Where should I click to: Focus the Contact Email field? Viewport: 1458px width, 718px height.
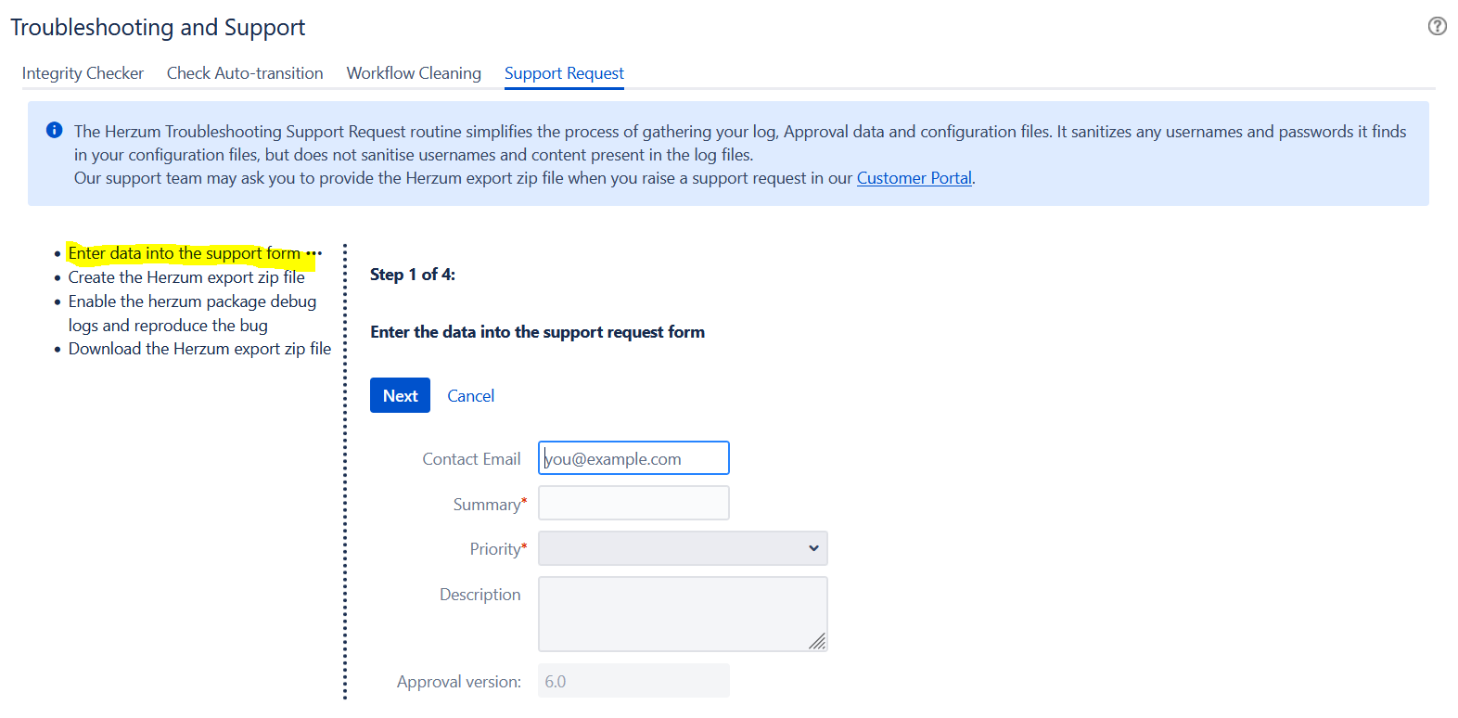tap(633, 458)
